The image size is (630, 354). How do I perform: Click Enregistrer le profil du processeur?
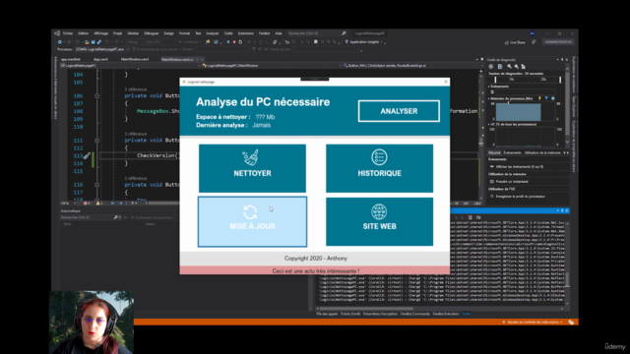coord(521,197)
